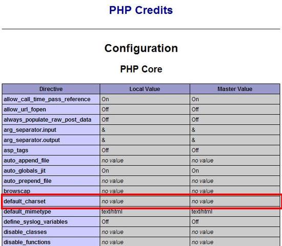This screenshot has height=246, width=282.
Task: Open the PHP Credits link
Action: 141,10
